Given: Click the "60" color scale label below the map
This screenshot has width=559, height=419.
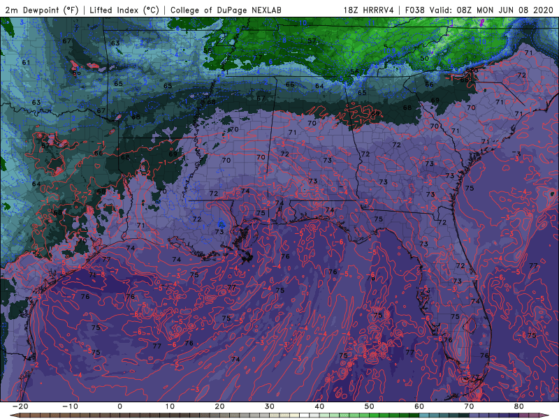Looking at the screenshot, I should coord(419,406).
